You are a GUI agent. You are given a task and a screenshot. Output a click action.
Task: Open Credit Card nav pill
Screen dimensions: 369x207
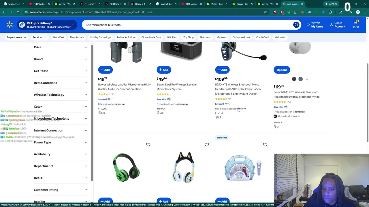tap(262, 37)
